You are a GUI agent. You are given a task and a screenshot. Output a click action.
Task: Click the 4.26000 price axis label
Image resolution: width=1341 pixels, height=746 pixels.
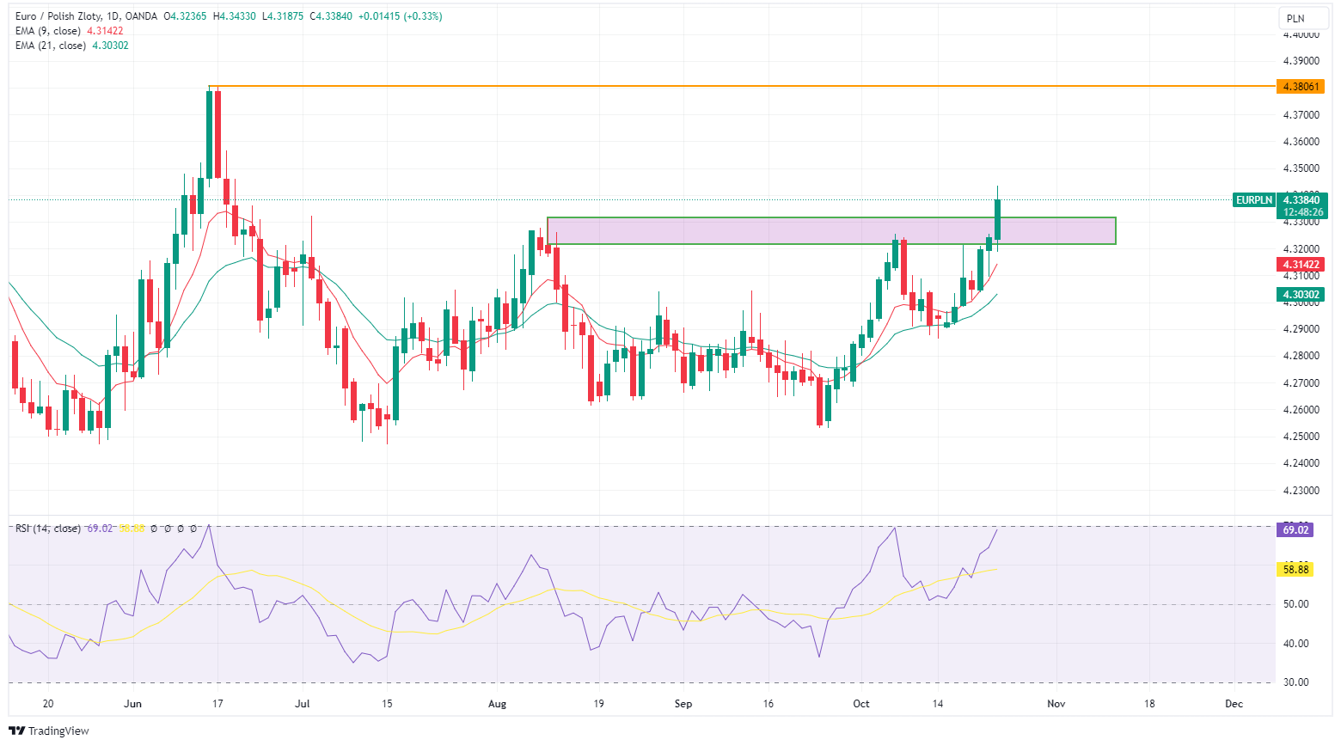1301,410
